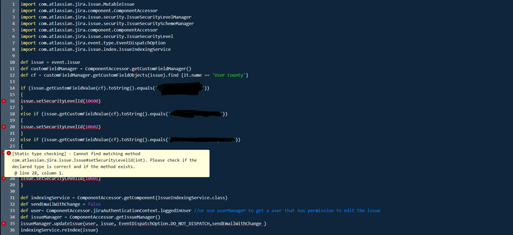Screen dimensions: 513x235
Task: Click the IssueSecurityLevel import on line 6
Action: coord(97,36)
